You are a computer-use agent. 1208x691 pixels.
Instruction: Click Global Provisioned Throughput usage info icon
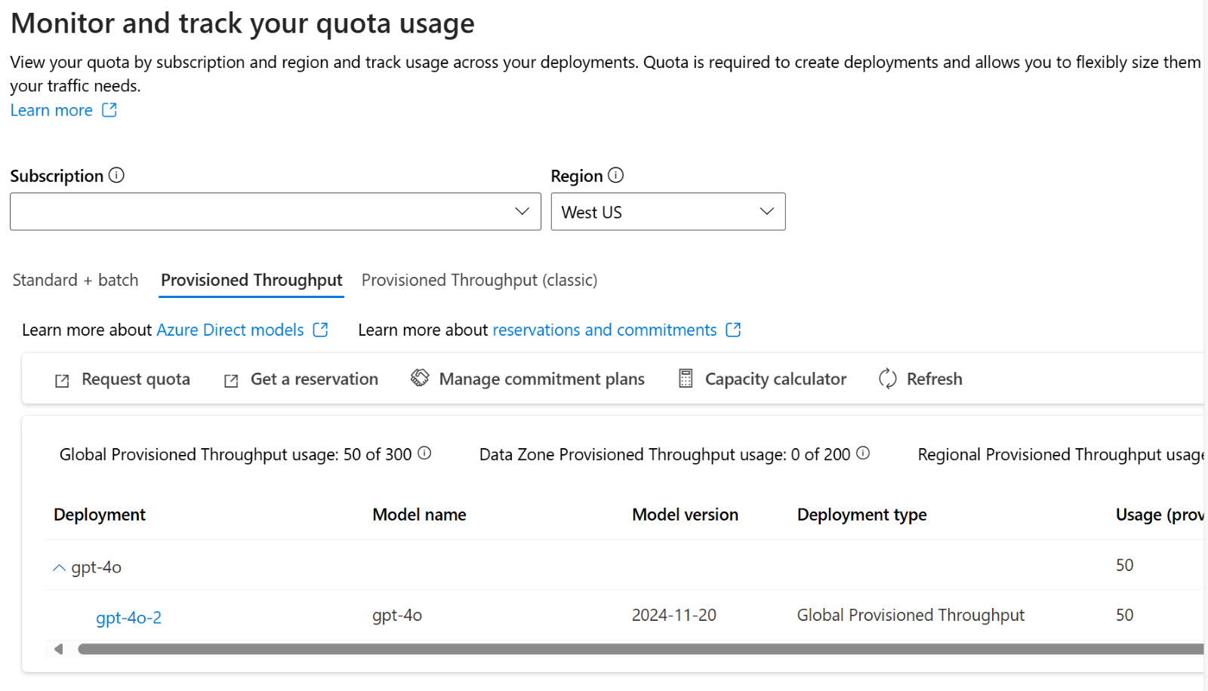pyautogui.click(x=425, y=453)
